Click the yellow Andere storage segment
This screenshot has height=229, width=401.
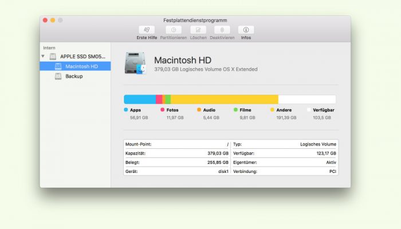tap(225, 99)
